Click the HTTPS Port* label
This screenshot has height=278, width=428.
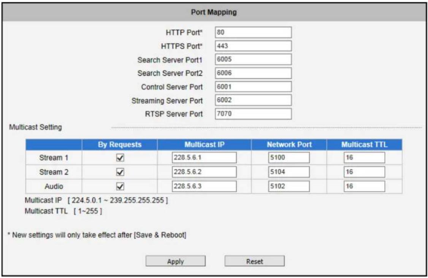pyautogui.click(x=182, y=46)
